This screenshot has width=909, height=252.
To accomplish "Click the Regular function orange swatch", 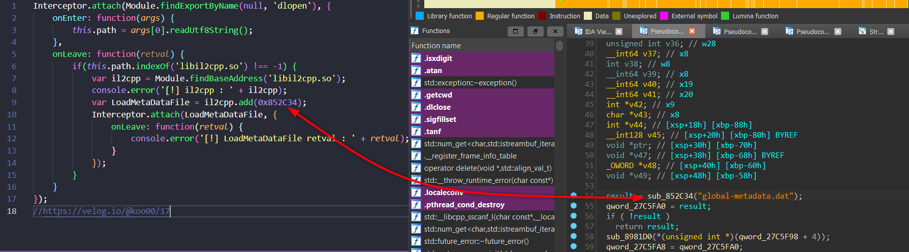I will pos(480,16).
